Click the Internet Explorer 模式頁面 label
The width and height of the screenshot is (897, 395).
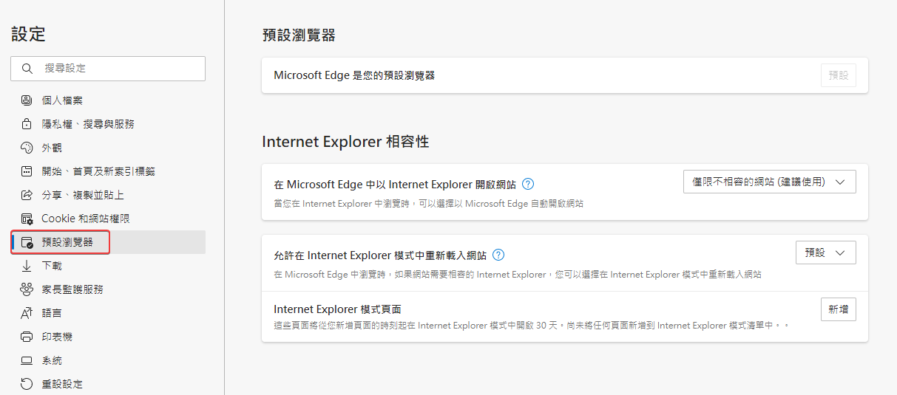(x=337, y=309)
